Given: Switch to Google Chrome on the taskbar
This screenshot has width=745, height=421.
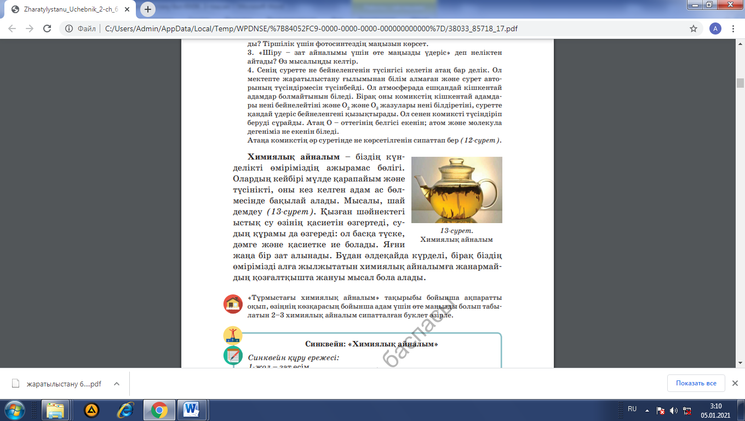Looking at the screenshot, I should (x=159, y=409).
